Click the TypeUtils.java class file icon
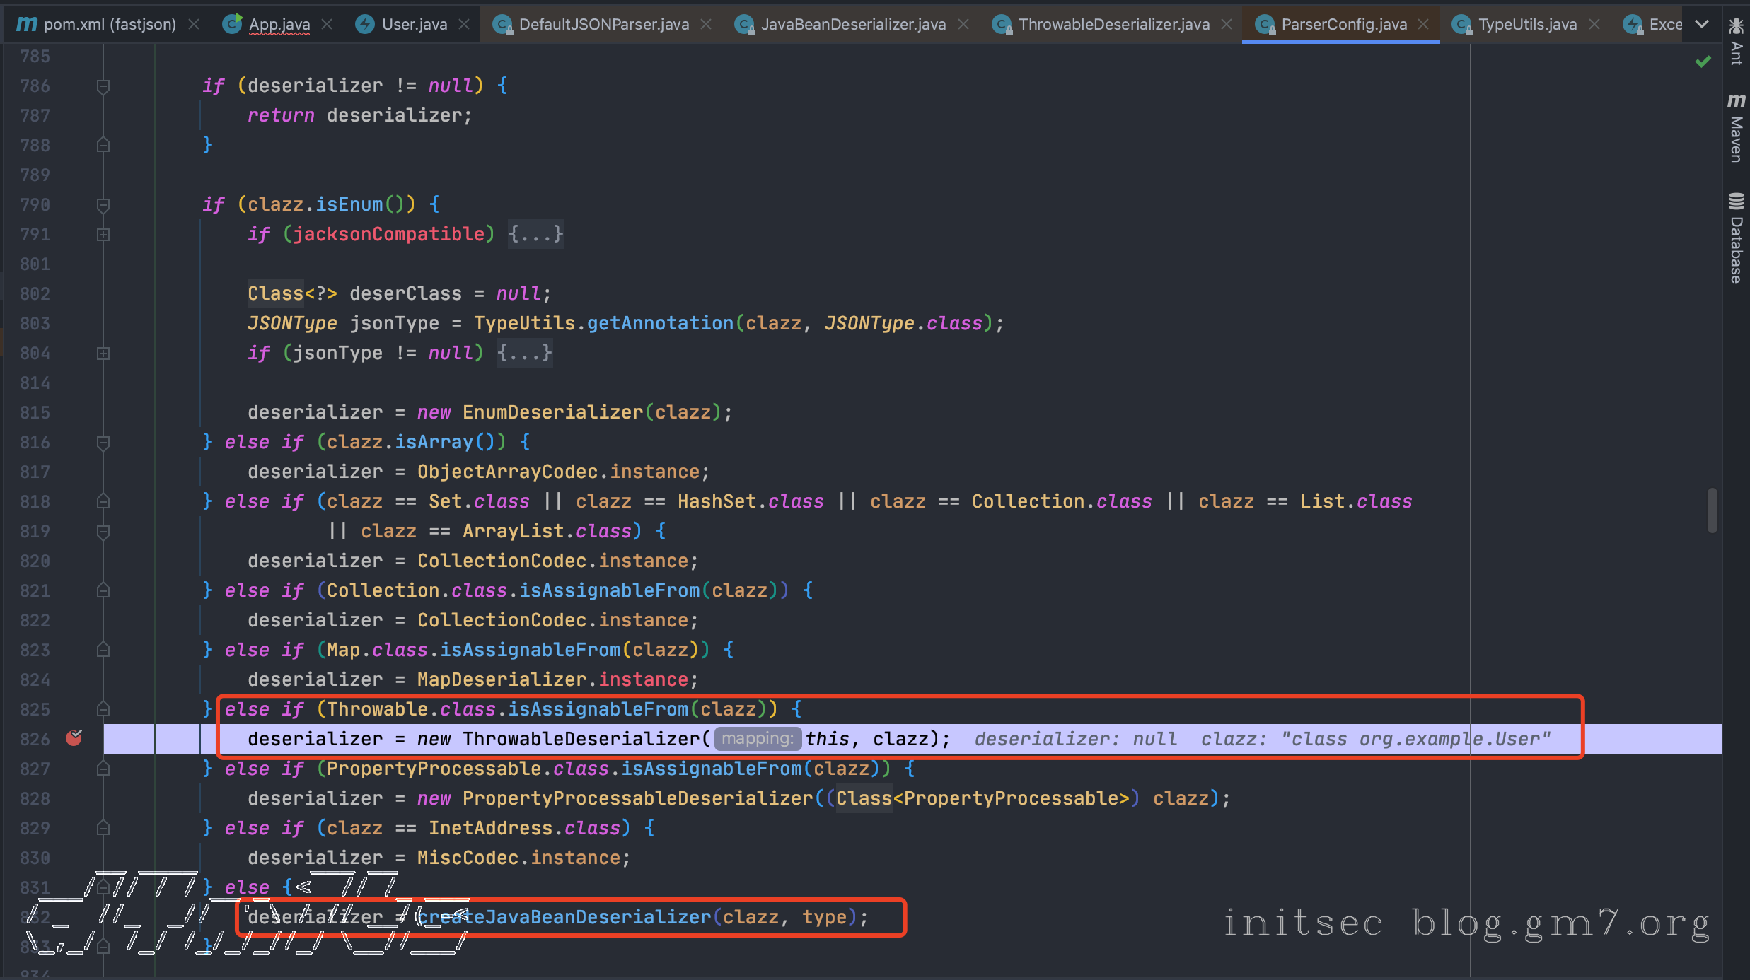 pyautogui.click(x=1462, y=25)
